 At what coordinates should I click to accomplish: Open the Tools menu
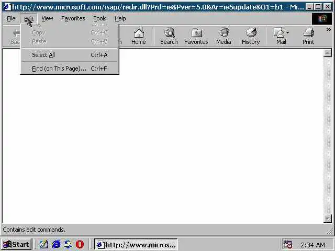point(100,19)
